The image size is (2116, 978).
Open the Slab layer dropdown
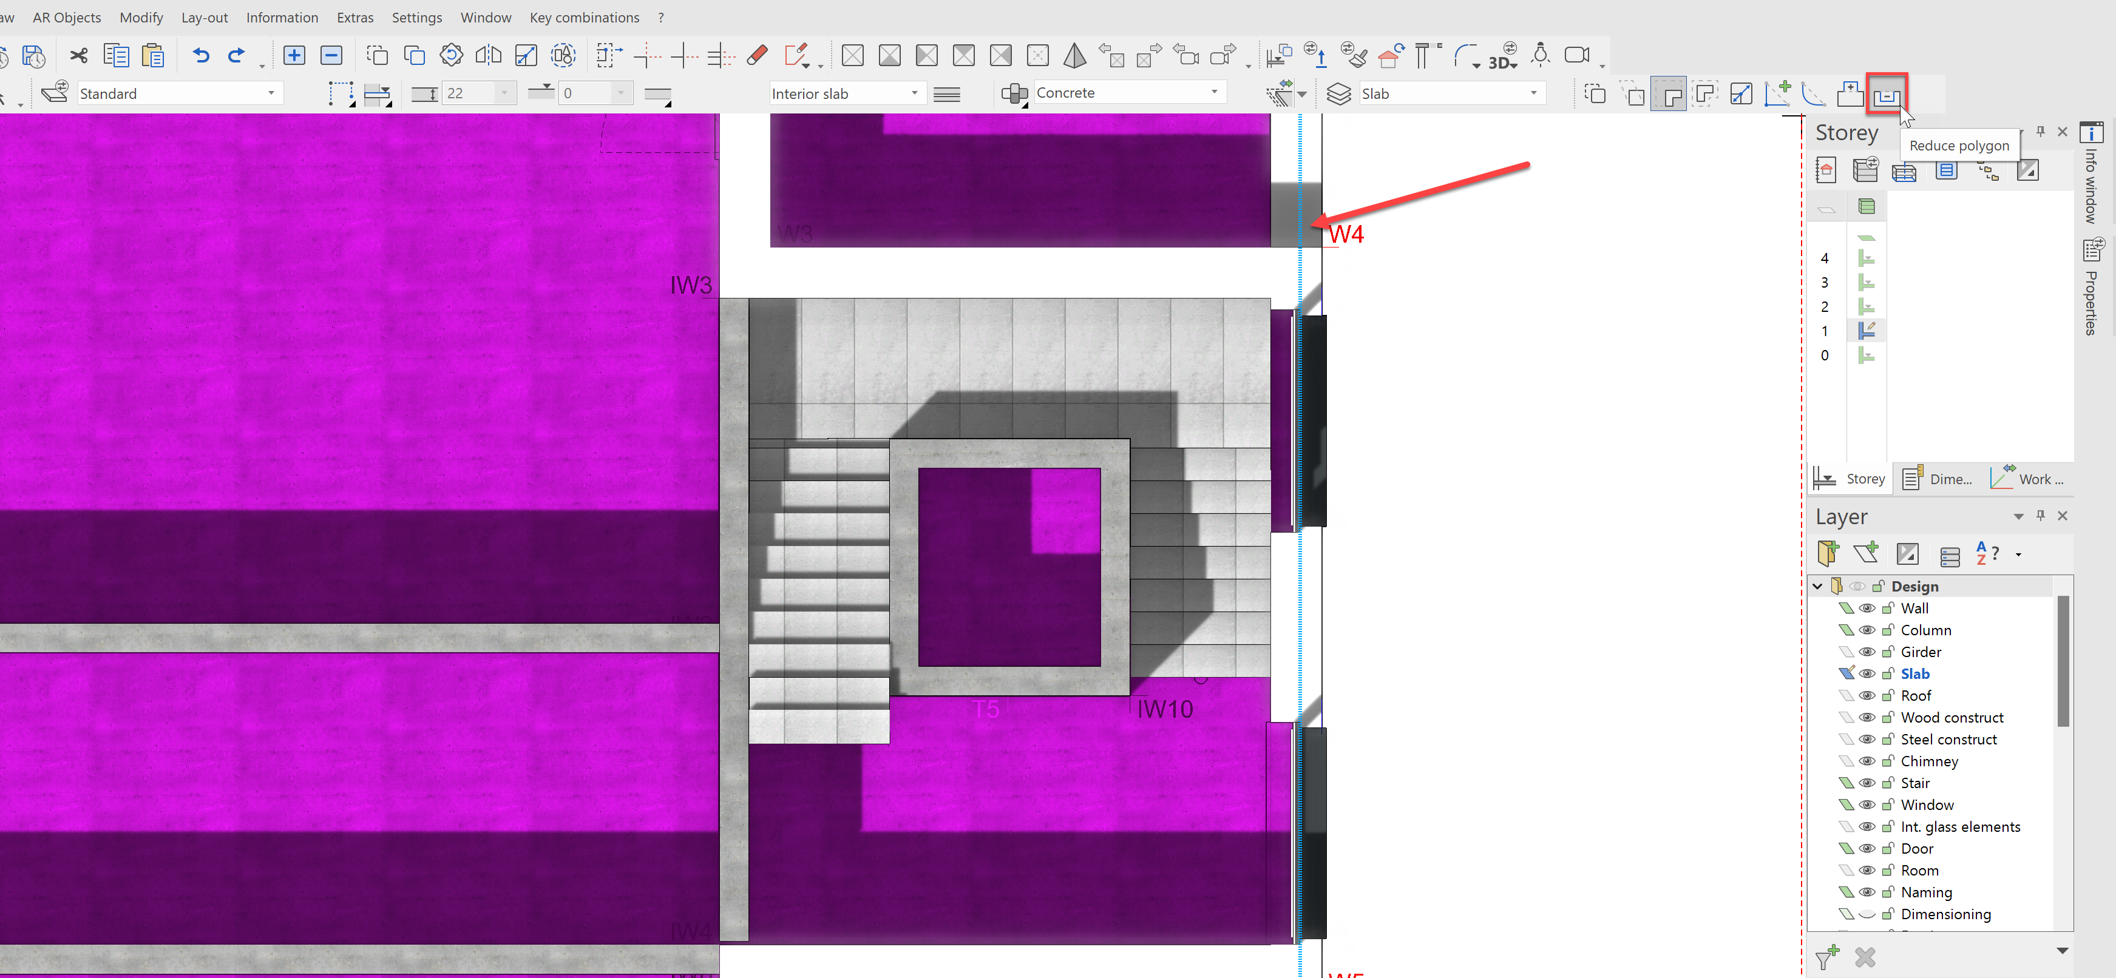pos(1534,93)
